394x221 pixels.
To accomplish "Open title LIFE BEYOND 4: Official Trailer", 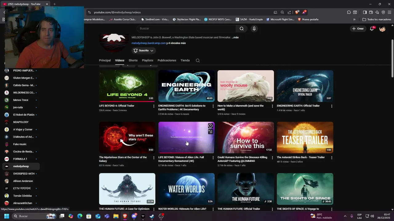I will pos(117,106).
